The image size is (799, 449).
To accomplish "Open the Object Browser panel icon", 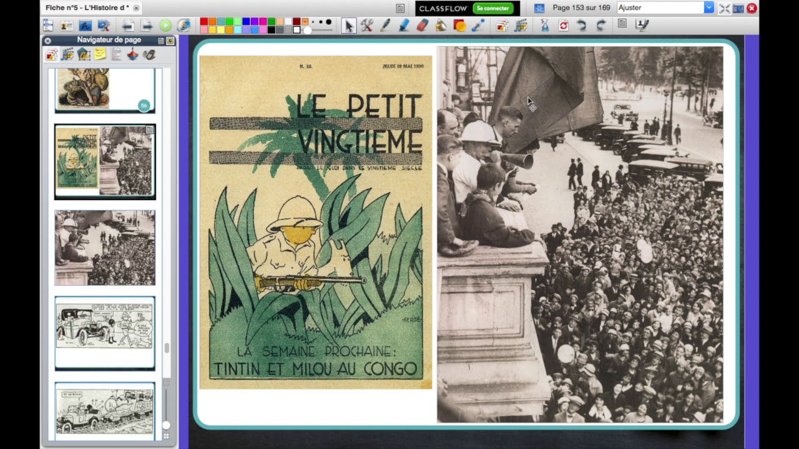I will click(84, 55).
